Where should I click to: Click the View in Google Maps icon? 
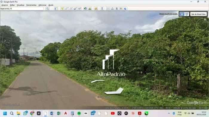(x=121, y=9)
